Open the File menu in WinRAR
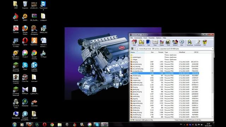Image resolution: width=226 pixels, height=127 pixels. click(132, 38)
